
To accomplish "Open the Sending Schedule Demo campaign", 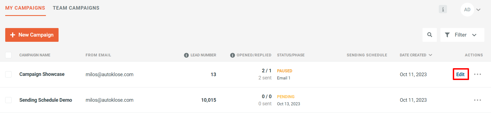I will pos(46,100).
